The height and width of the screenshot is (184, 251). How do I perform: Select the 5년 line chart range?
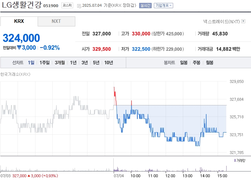(96, 63)
